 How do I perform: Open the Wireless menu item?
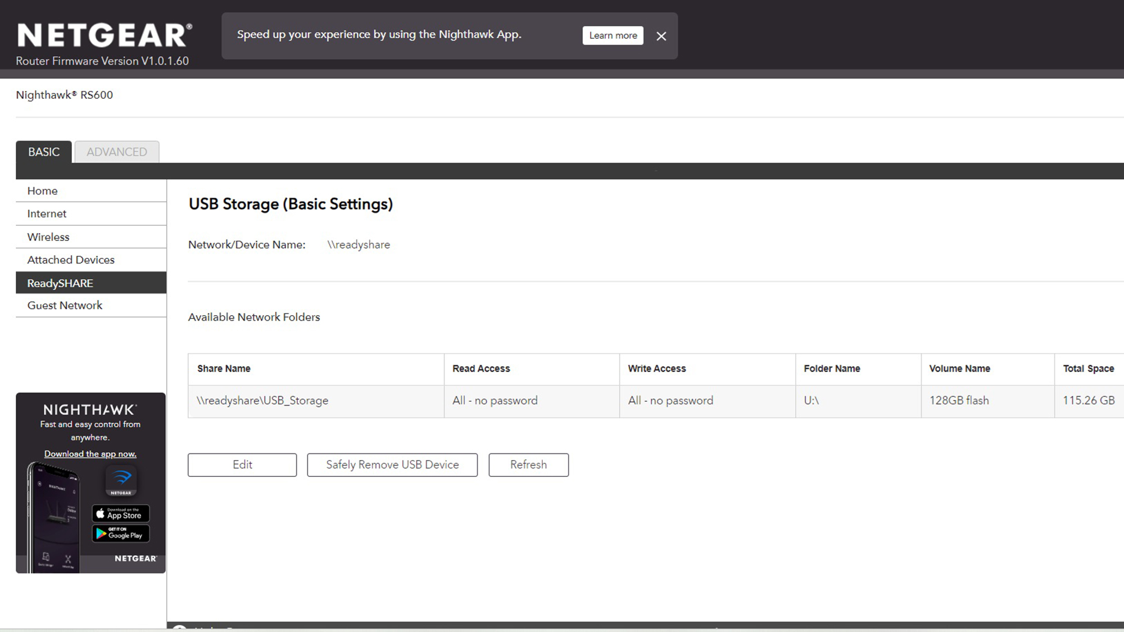click(48, 237)
